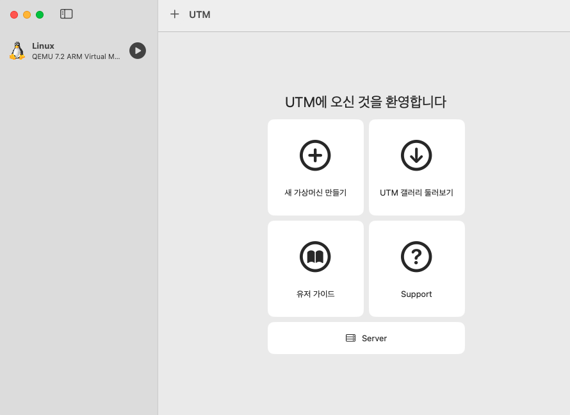Image resolution: width=570 pixels, height=415 pixels.
Task: Toggle the sidebar visibility icon
Action: click(x=66, y=14)
